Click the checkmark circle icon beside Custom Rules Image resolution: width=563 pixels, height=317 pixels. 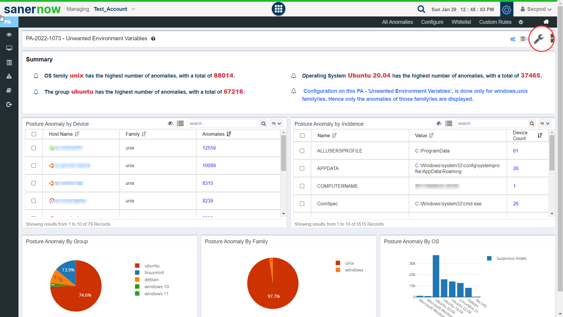click(521, 22)
